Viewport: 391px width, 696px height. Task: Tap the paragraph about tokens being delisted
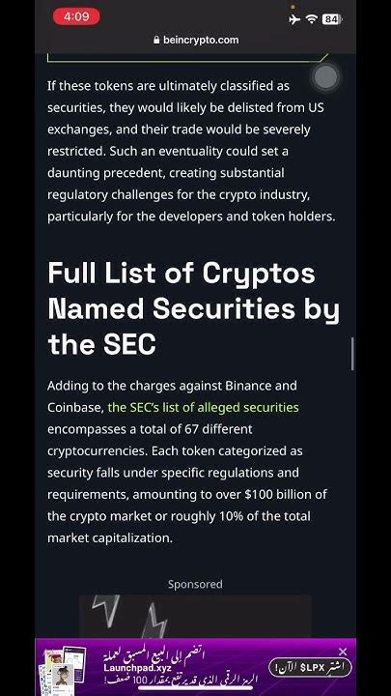[x=191, y=151]
